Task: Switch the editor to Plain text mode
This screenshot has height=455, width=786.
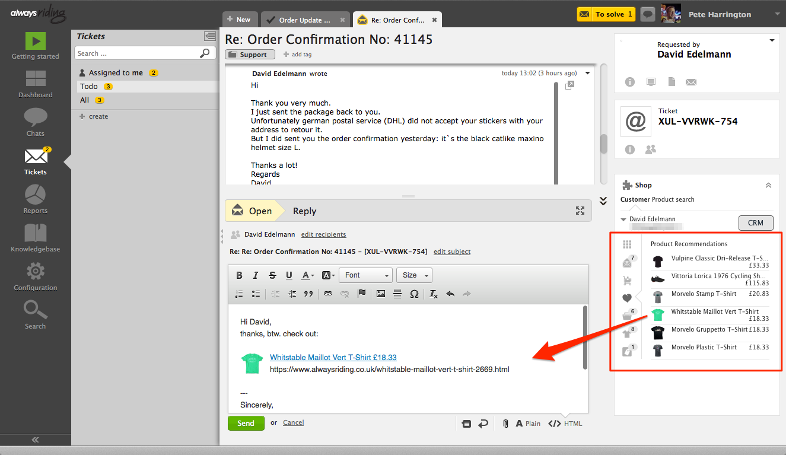Action: pos(528,424)
